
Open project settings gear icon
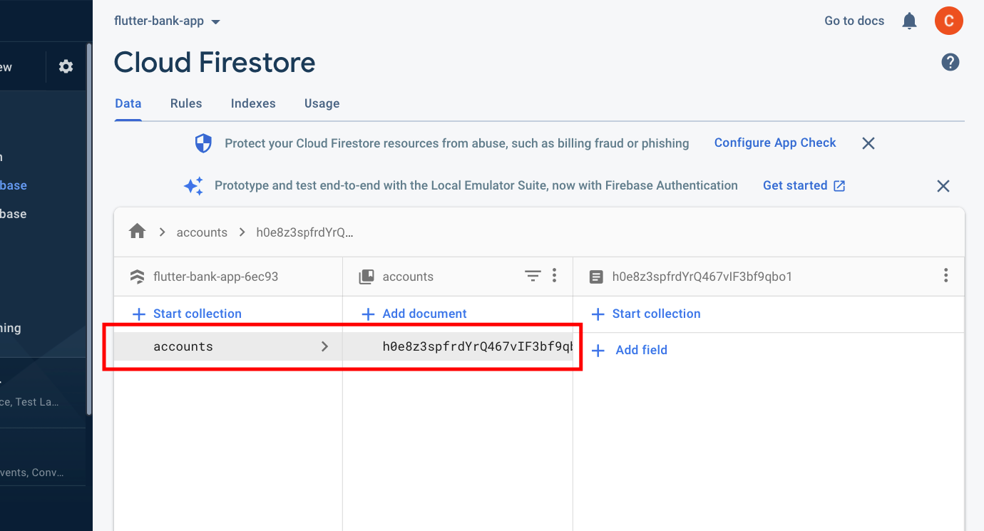(66, 67)
